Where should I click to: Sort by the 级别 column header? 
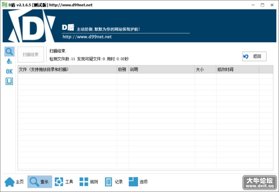click(122, 69)
